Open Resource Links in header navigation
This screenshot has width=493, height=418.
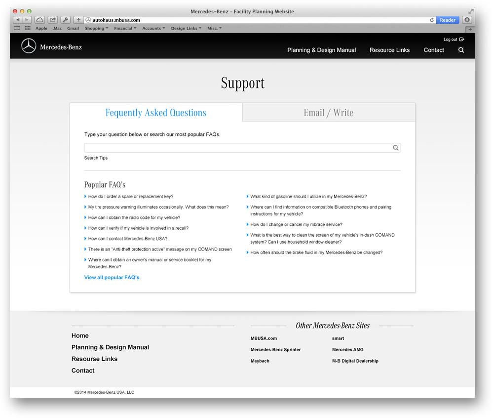[x=389, y=50]
